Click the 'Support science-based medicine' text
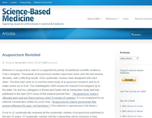Screen dimensions: 152x118 (131, 72)
